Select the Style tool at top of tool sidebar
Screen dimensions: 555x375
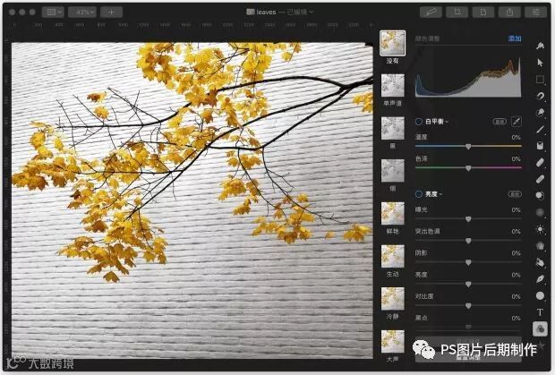540,46
